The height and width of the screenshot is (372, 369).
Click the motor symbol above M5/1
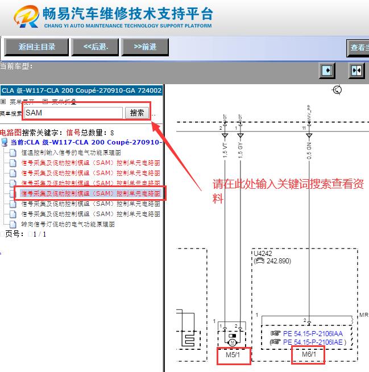coord(232,342)
